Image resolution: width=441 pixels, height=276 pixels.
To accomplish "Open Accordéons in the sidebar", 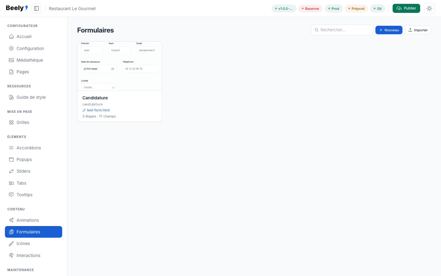I will click(33, 148).
